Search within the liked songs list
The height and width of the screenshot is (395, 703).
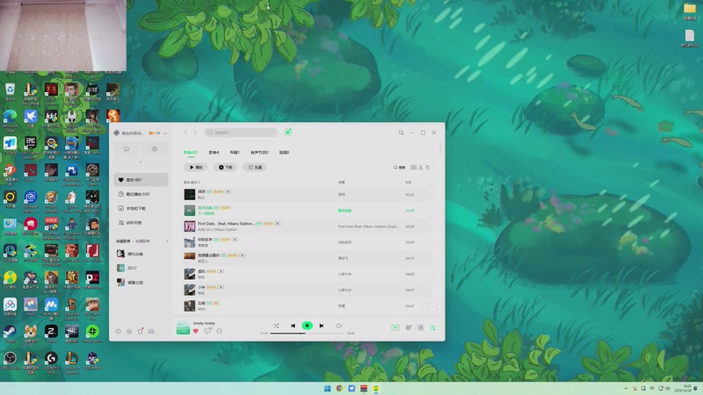pyautogui.click(x=400, y=168)
